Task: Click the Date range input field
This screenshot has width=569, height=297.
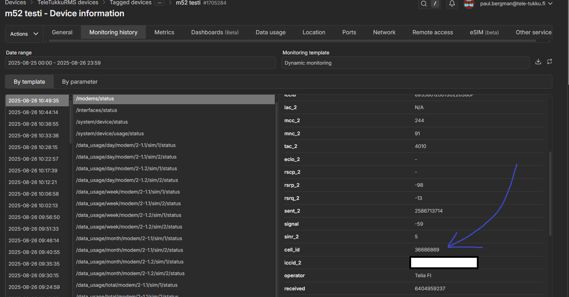Action: pos(140,63)
